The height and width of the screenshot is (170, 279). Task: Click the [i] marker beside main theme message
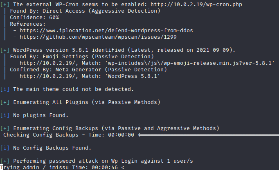(5, 89)
